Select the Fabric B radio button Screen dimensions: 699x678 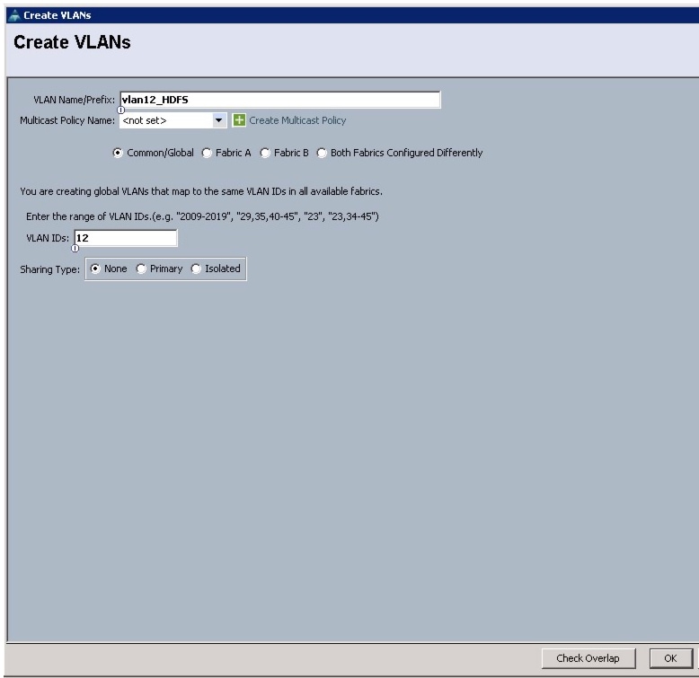pyautogui.click(x=265, y=153)
